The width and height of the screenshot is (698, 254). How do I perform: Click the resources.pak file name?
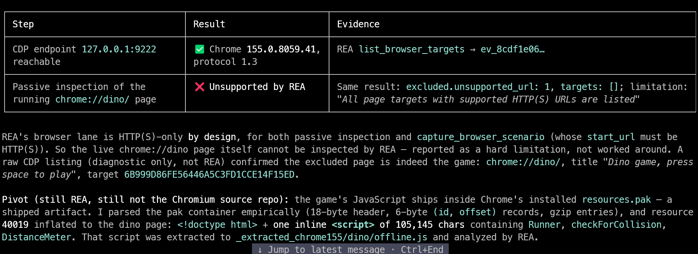[616, 200]
